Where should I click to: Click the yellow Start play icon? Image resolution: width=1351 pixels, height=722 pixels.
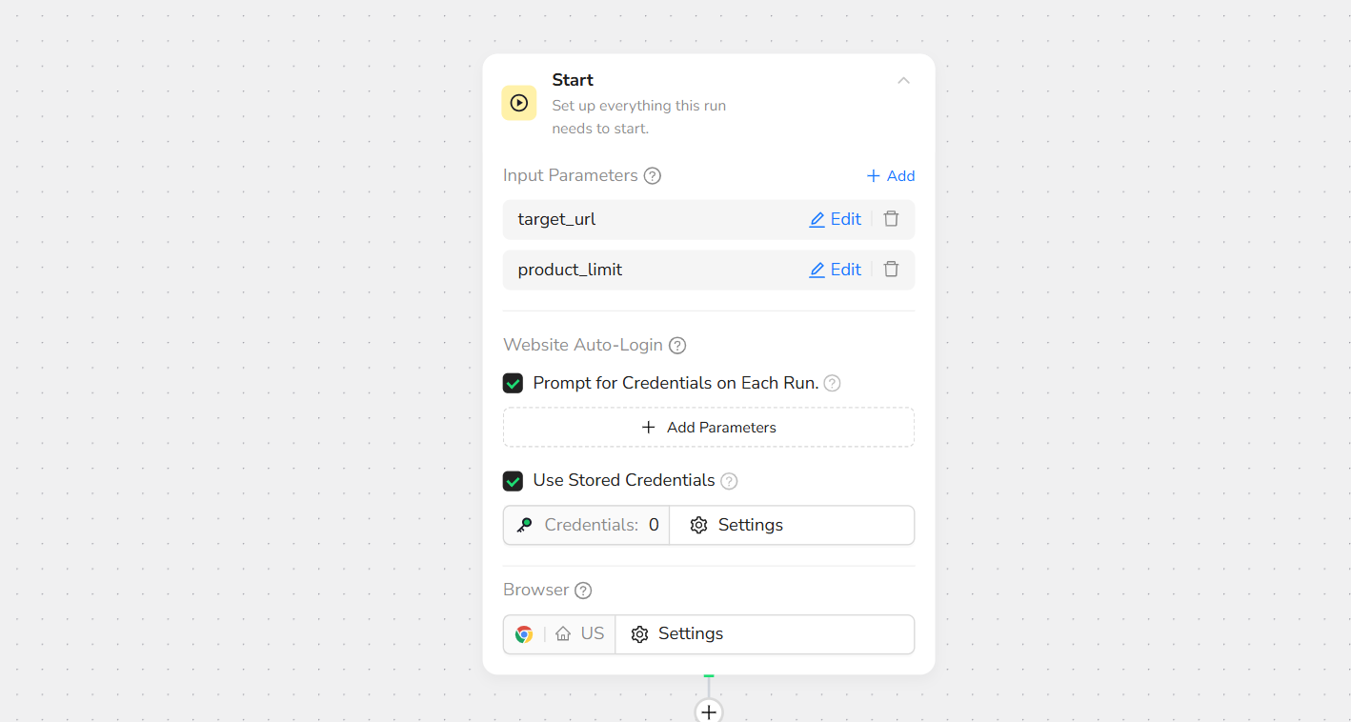click(x=519, y=103)
